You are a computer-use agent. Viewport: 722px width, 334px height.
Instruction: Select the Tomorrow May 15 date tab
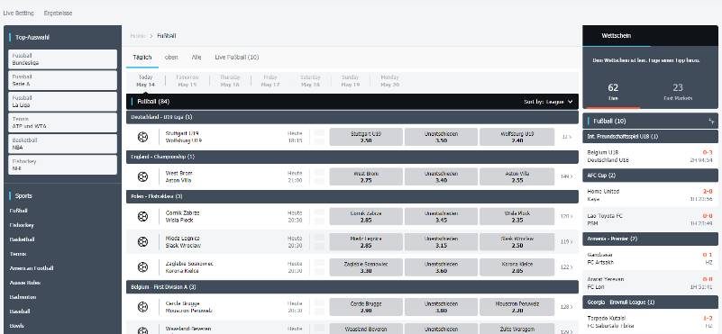point(187,81)
